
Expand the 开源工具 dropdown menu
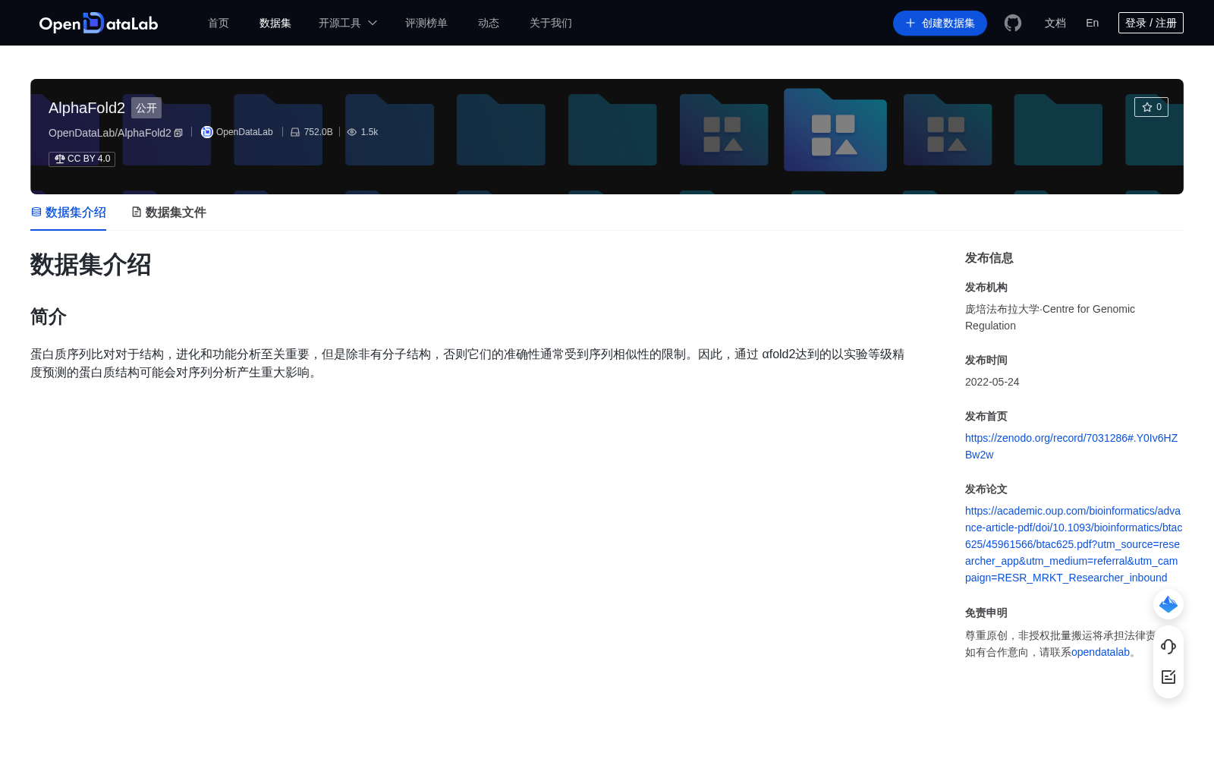coord(348,23)
